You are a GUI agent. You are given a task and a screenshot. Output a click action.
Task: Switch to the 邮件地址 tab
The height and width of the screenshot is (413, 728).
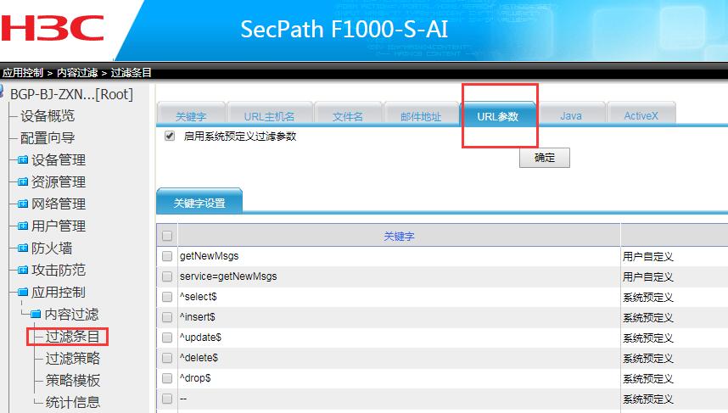point(421,114)
